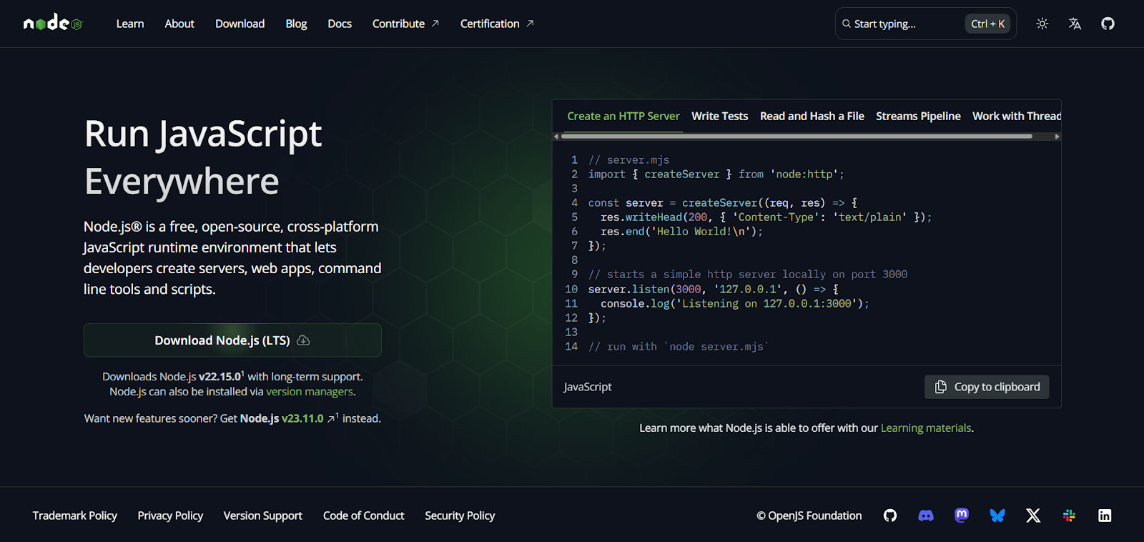
Task: Open the Contribute external link
Action: click(405, 24)
